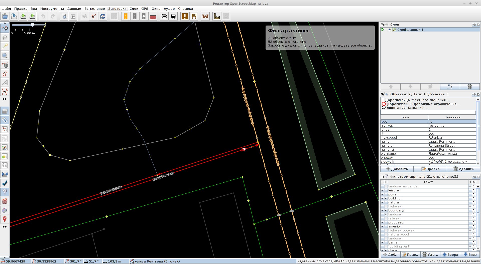Click the factory preset icon

pos(217,17)
